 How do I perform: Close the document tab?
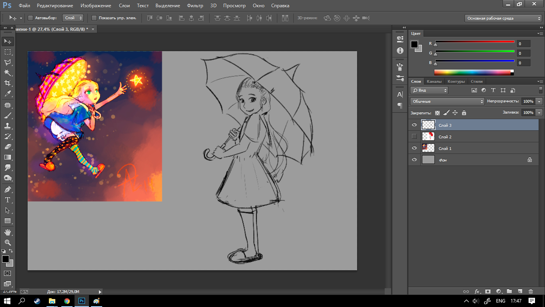[93, 29]
